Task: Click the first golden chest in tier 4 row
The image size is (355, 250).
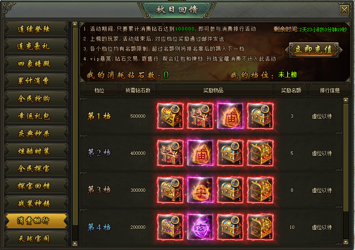Action: [x=170, y=227]
